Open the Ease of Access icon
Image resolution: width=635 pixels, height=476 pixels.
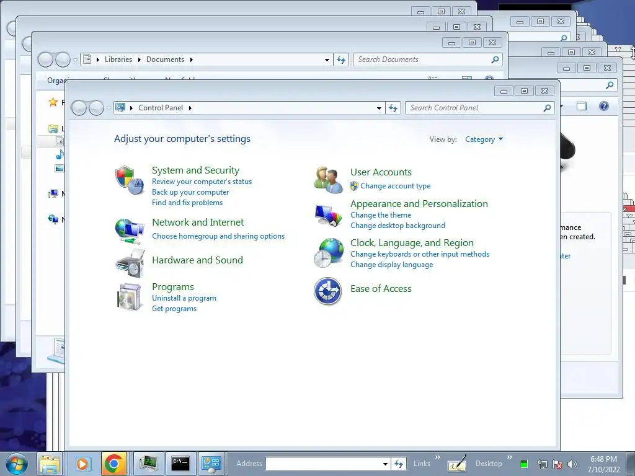tap(328, 291)
